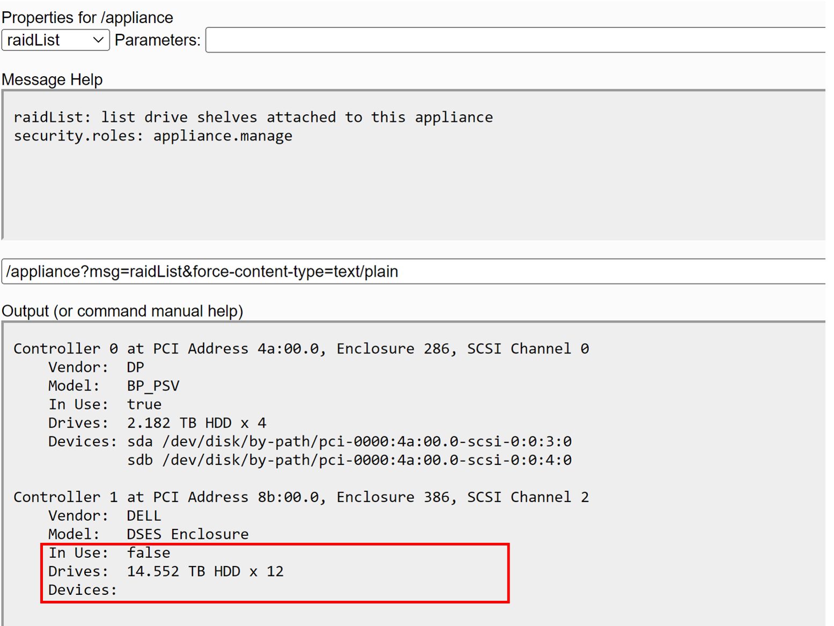Viewport: 834px width, 626px height.
Task: Click the "Vendor: DELL" line
Action: tap(105, 516)
